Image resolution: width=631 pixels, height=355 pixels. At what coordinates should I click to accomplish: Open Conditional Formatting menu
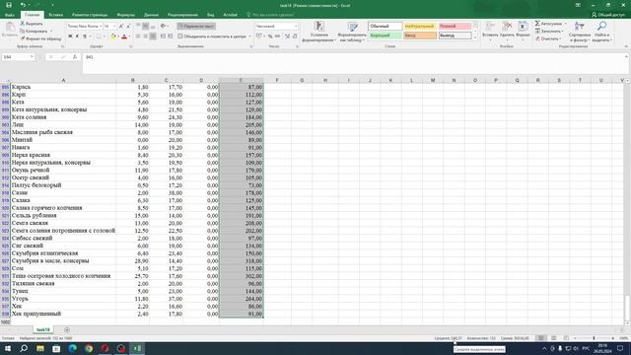pyautogui.click(x=319, y=32)
